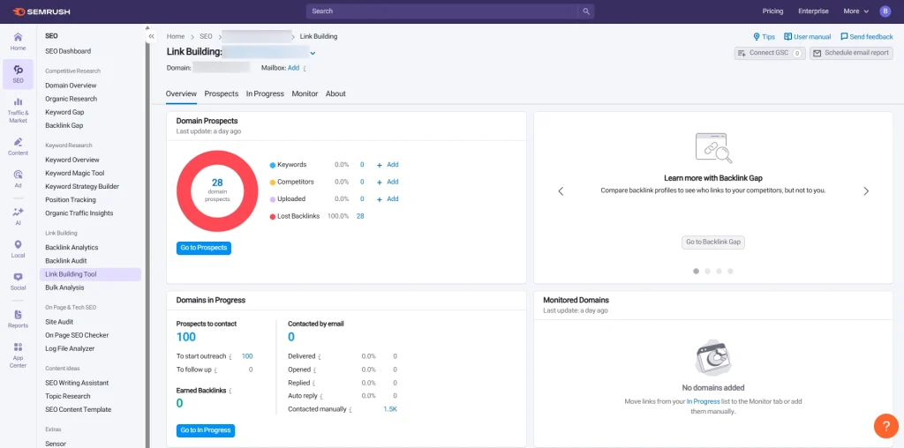Click info icon next to Mailbox Add
The width and height of the screenshot is (904, 448).
[x=305, y=68]
